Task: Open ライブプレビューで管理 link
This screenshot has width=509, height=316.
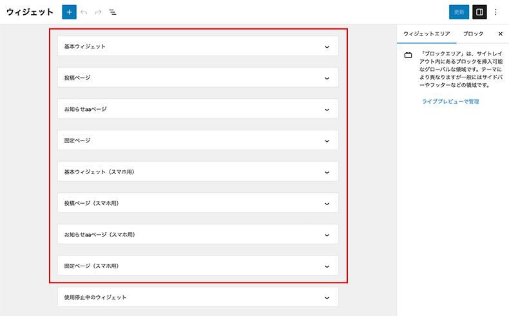Action: tap(450, 101)
